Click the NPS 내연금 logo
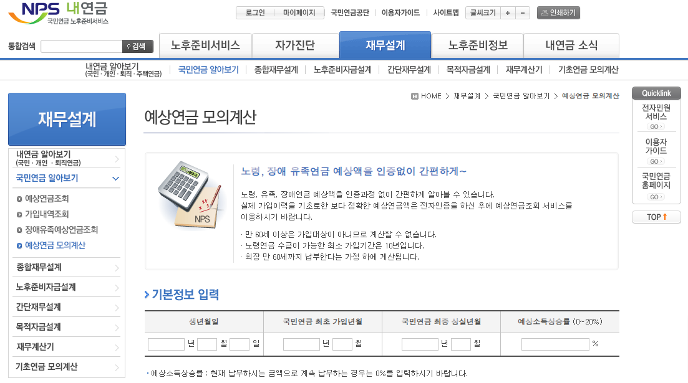 56,12
